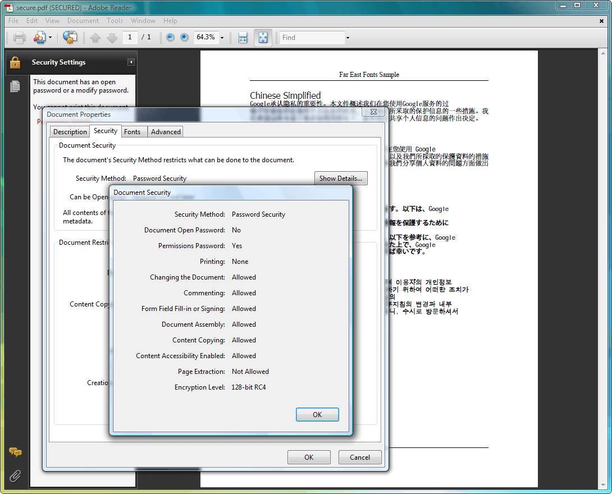Go to previous page with up arrow
Screen dimensions: 612x494
(x=95, y=38)
